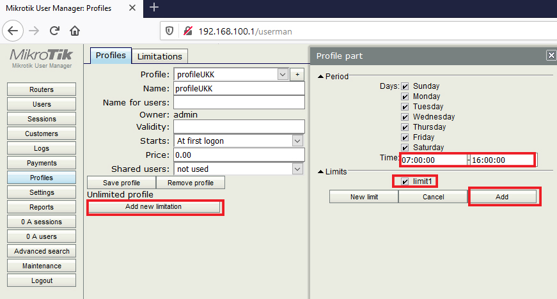Go to the browser home page icon
557x299 pixels.
pyautogui.click(x=75, y=31)
